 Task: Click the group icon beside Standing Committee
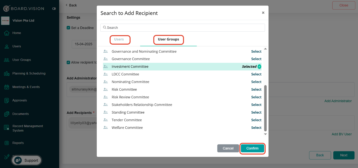pos(106,112)
